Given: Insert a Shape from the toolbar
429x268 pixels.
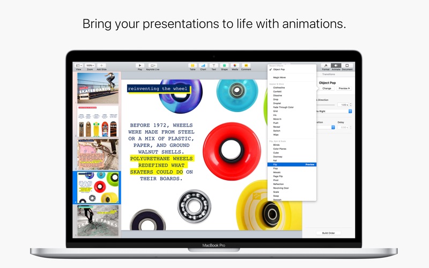Looking at the screenshot, I should 224,65.
